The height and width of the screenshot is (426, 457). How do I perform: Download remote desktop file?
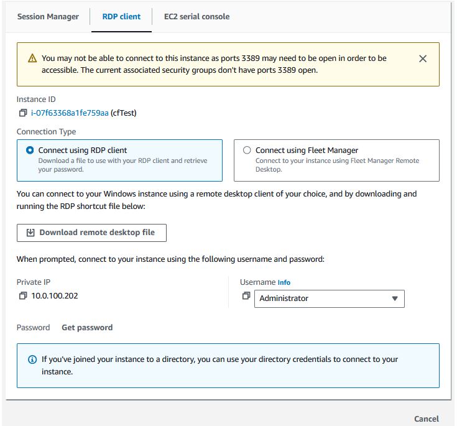point(91,233)
